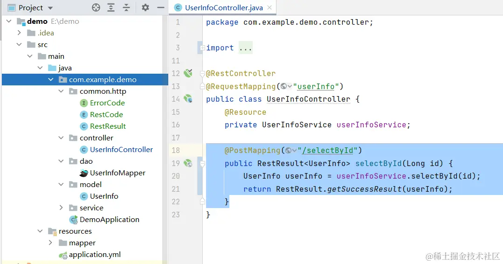This screenshot has width=503, height=264.
Task: Collapse the demo root folder
Action: point(9,21)
